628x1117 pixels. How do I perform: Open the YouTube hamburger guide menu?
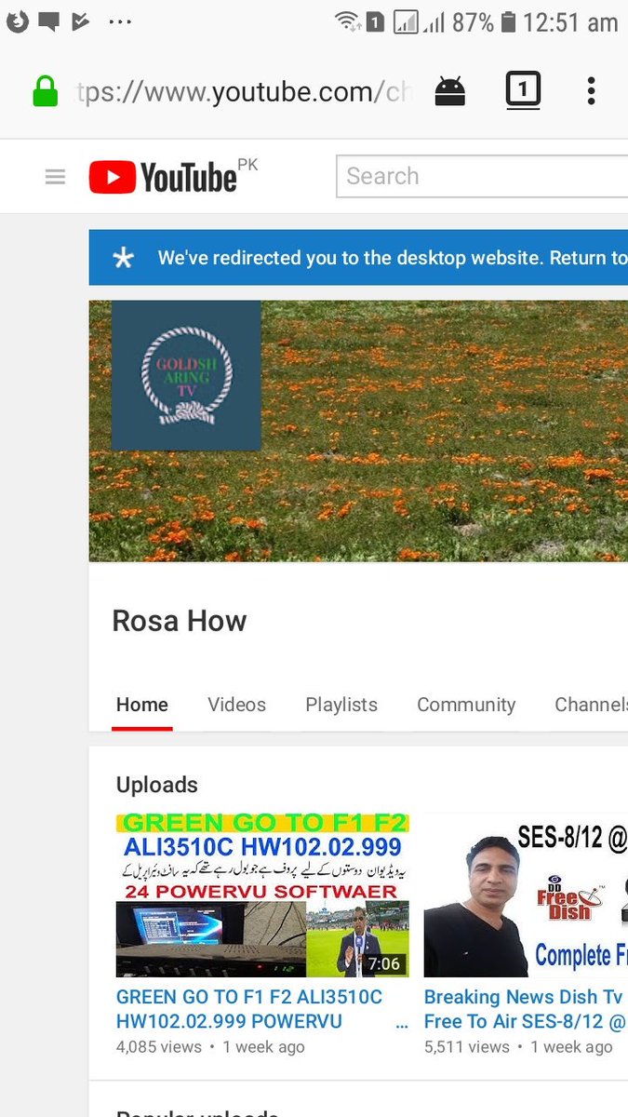click(x=55, y=177)
